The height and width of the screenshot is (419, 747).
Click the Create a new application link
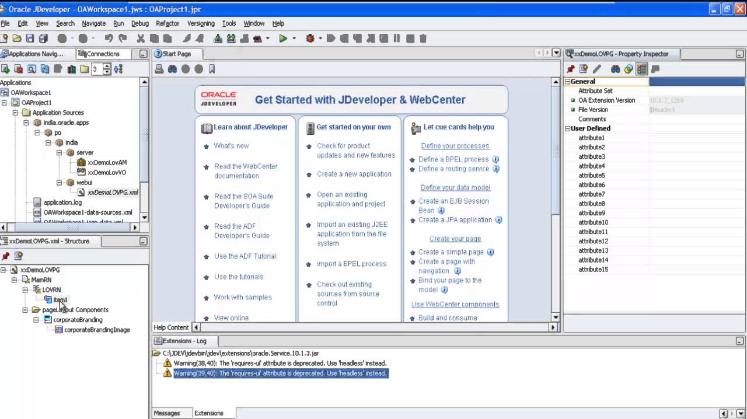tap(354, 174)
